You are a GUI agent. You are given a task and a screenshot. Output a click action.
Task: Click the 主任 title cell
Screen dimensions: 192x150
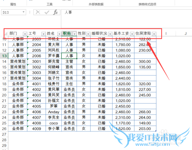tap(69, 84)
